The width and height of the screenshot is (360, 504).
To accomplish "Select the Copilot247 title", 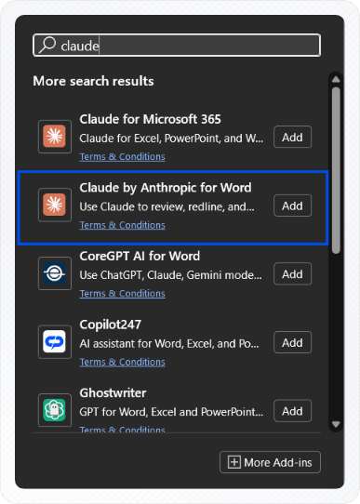I will [111, 325].
